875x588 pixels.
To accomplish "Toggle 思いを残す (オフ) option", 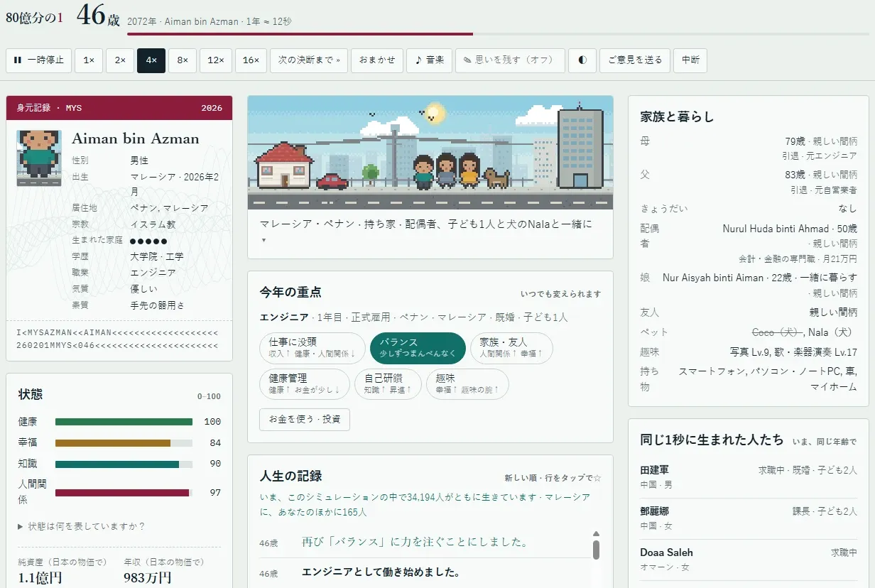I will pos(510,60).
